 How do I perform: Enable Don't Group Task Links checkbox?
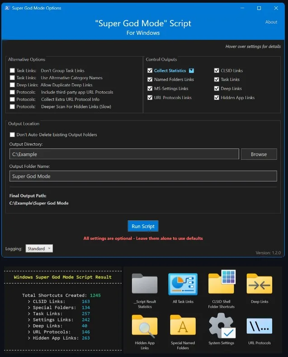coord(12,71)
